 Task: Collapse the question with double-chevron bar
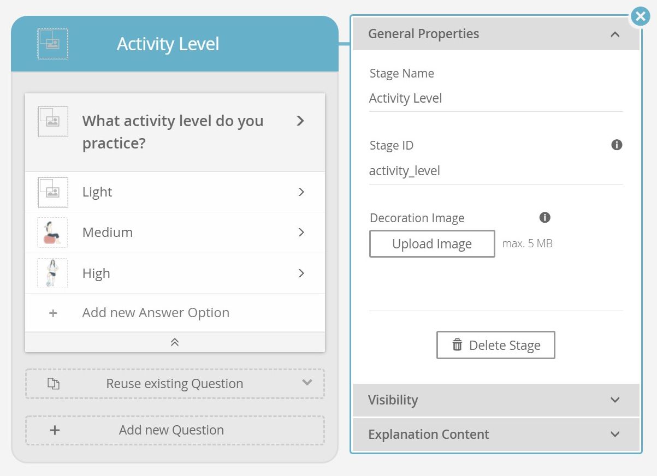pos(175,342)
